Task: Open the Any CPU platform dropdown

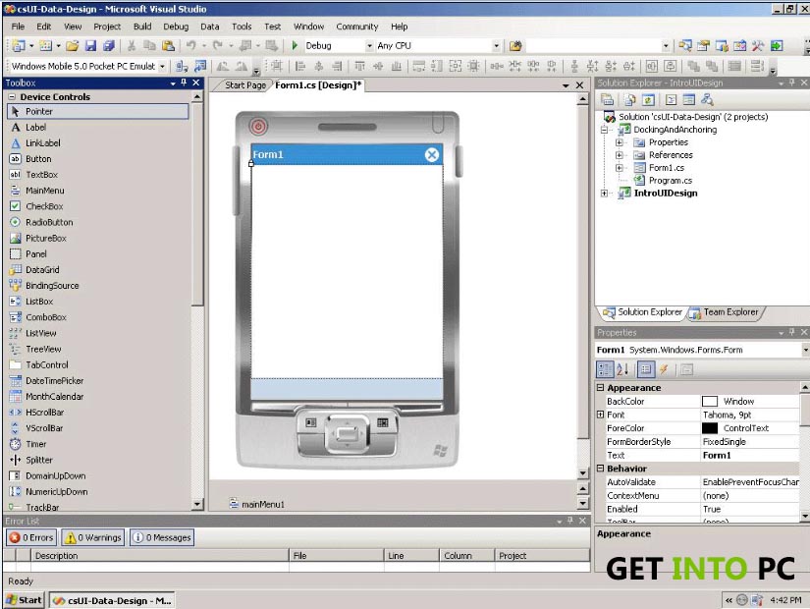Action: click(496, 45)
